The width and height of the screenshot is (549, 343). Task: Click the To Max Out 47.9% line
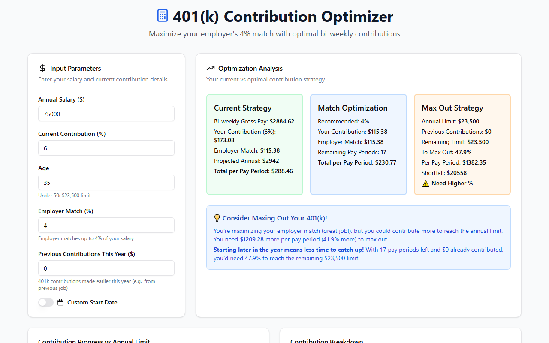click(446, 152)
